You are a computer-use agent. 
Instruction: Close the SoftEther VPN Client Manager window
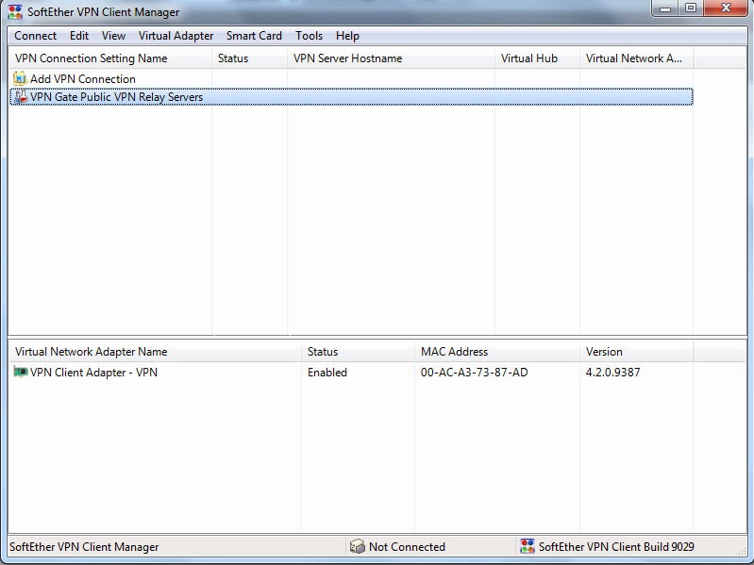pos(726,8)
